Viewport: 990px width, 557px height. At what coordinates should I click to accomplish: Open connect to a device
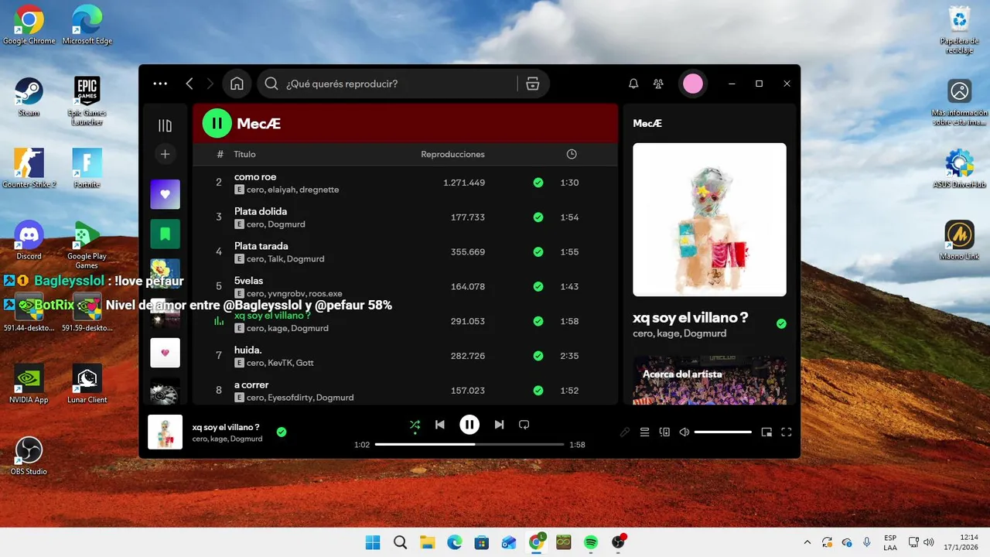[x=664, y=432]
